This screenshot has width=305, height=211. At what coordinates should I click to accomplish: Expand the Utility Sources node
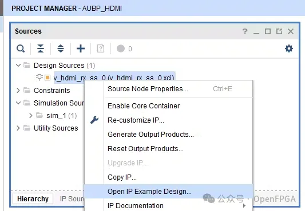18,128
